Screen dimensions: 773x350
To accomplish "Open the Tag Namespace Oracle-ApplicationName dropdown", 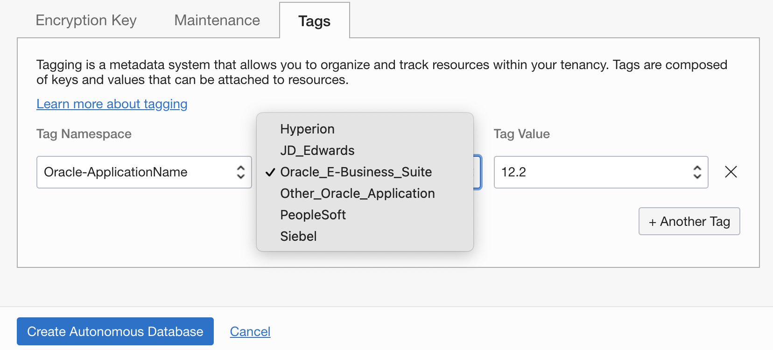I will click(144, 172).
